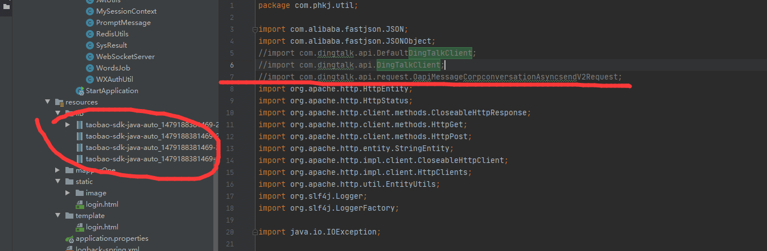Viewport: 767px width, 251px height.
Task: Click the image folder icon
Action: [80, 193]
